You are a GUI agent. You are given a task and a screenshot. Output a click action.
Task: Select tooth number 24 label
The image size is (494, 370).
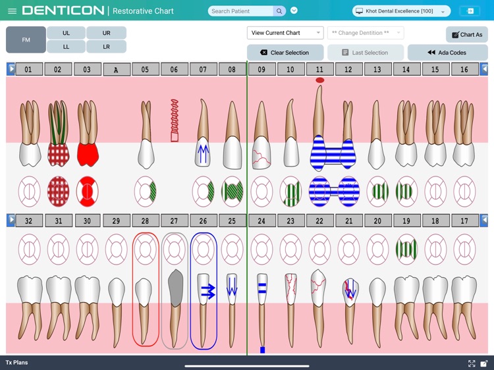[x=261, y=221]
